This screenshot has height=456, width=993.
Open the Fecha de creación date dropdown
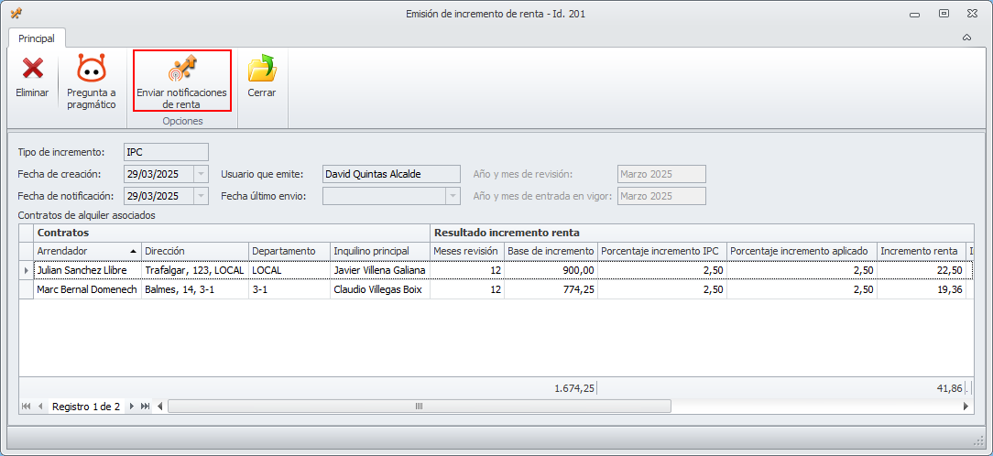click(202, 174)
